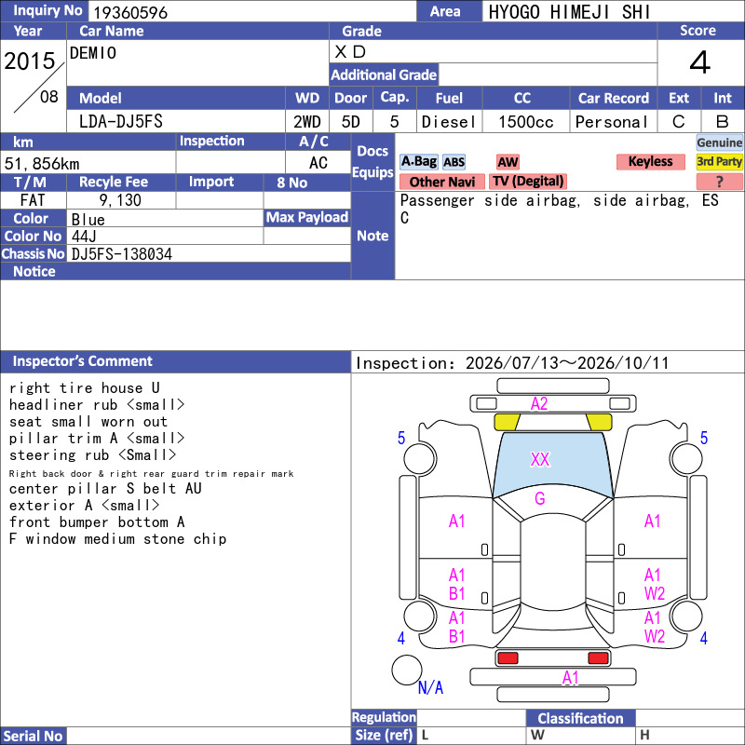Click the TV (Degital) badge
Image resolution: width=745 pixels, height=745 pixels.
528,181
